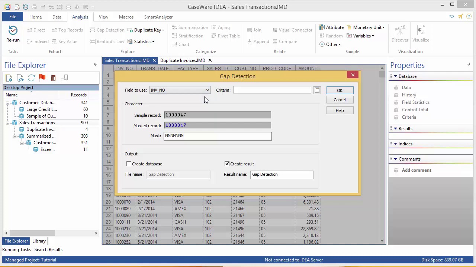Click the Chart tool in Categorize
The width and height of the screenshot is (476, 267).
[180, 44]
